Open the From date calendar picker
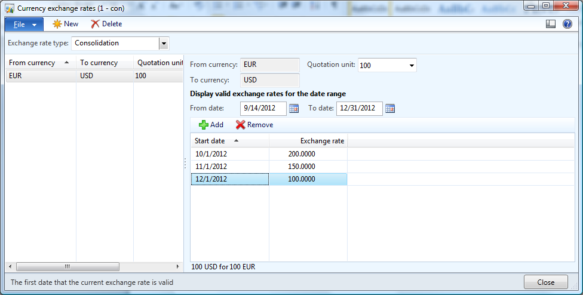583x295 pixels. point(294,109)
